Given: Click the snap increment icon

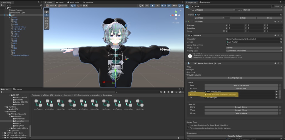Looking at the screenshot, I should pyautogui.click(x=85, y=6).
